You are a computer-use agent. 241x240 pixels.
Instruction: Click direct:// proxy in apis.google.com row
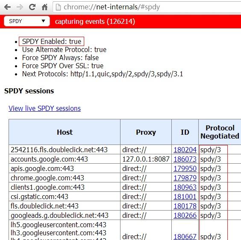pyautogui.click(x=134, y=168)
